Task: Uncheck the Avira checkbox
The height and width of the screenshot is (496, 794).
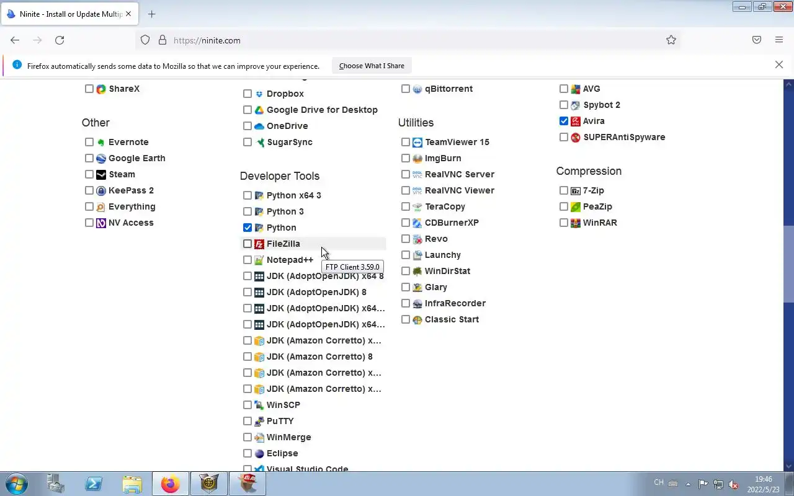Action: pos(564,121)
